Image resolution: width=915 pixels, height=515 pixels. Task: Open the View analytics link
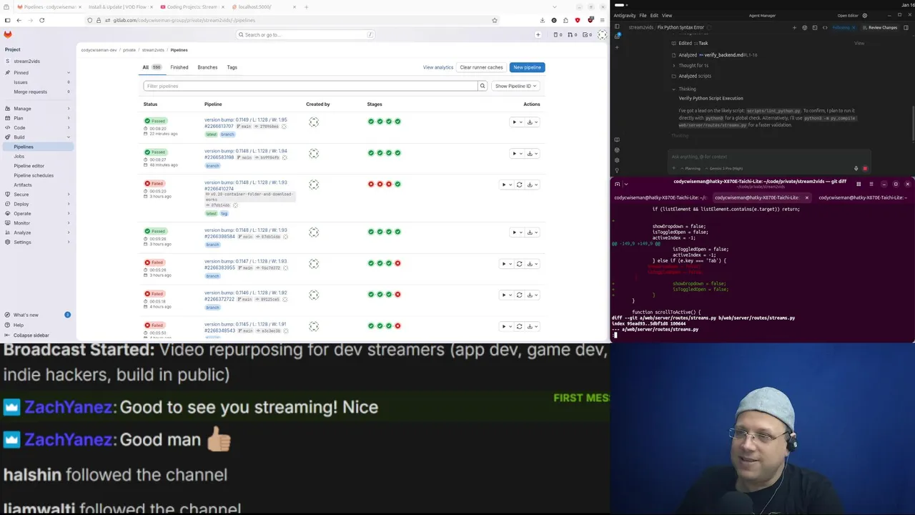[438, 67]
